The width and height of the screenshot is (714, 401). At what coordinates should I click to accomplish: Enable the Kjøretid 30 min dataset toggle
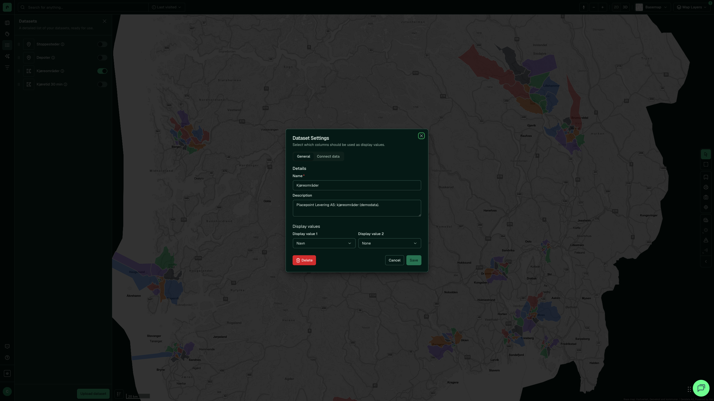(x=102, y=84)
